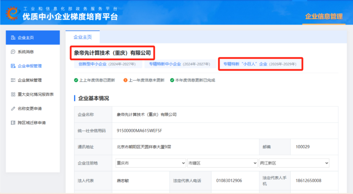Click the 企业注册地 label cell
Screen dimensions: 353x194
point(93,163)
